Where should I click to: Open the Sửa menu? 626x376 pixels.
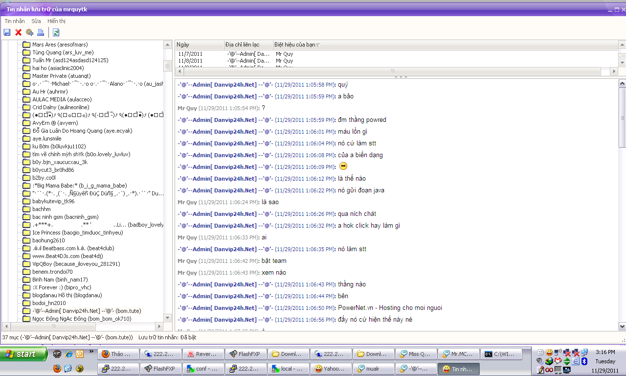[36, 21]
